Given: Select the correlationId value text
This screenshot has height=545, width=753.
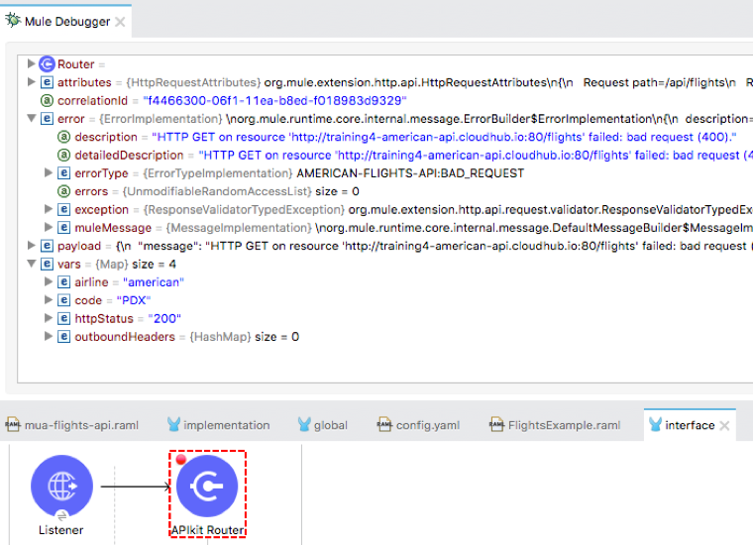Looking at the screenshot, I should 274,100.
